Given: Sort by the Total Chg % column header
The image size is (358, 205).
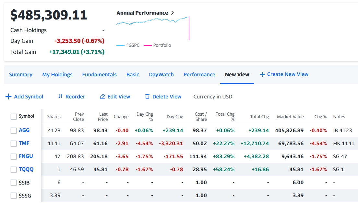Looking at the screenshot, I should coord(225,117).
